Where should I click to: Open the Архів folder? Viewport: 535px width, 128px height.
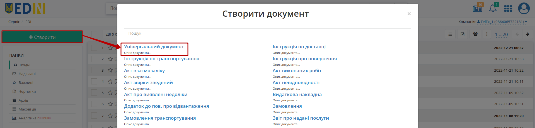pos(23,101)
